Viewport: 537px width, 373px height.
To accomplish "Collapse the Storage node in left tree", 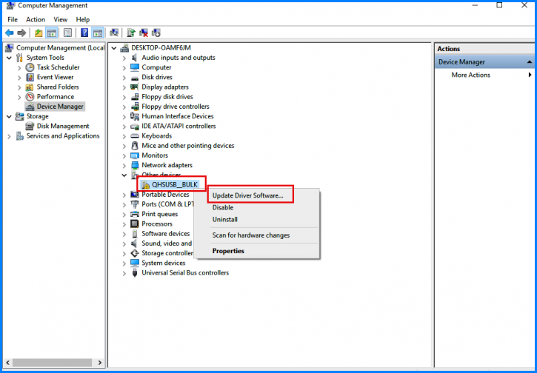I will coord(9,116).
